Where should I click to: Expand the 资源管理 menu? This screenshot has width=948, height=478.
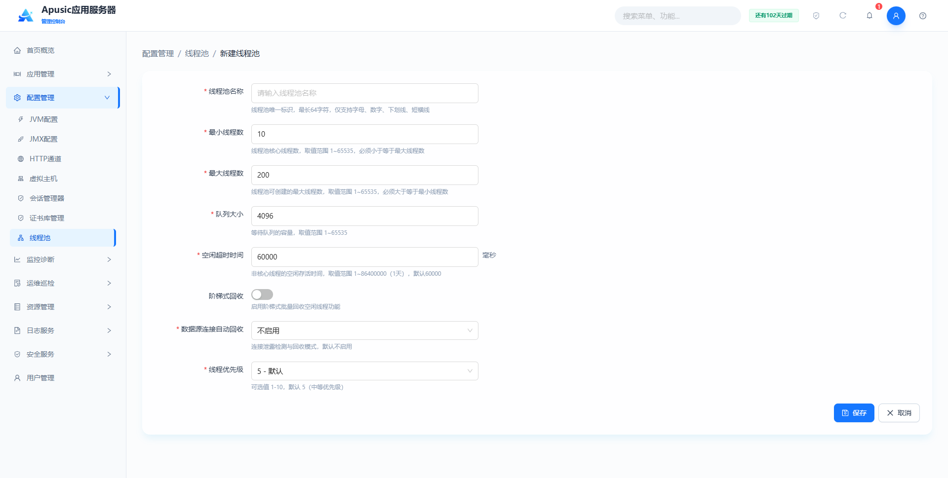(x=63, y=307)
